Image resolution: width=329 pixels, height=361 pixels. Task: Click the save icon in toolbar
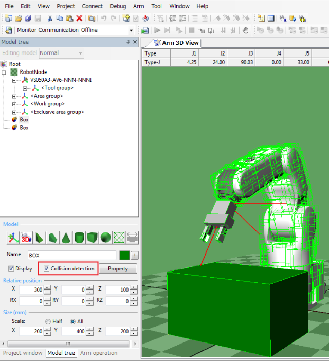[38, 18]
